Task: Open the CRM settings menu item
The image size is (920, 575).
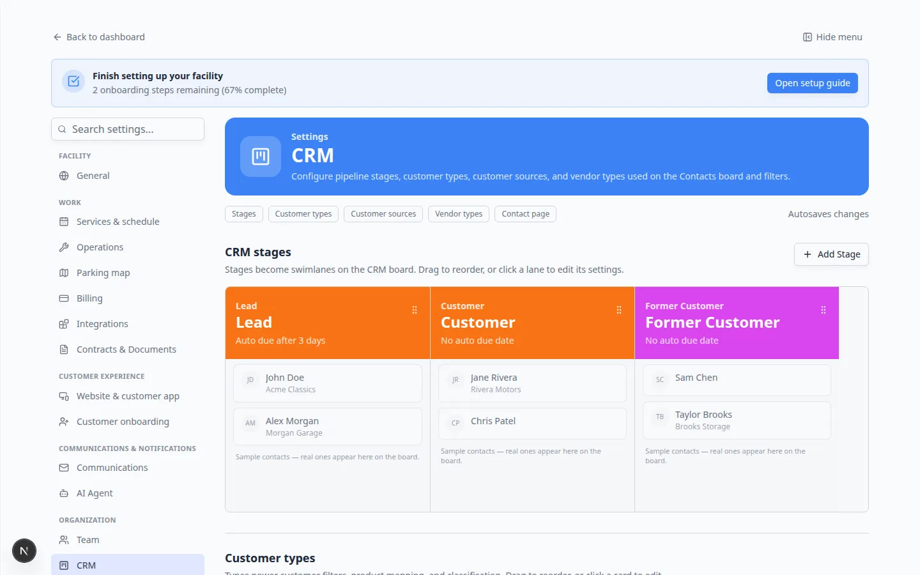Action: pyautogui.click(x=128, y=565)
